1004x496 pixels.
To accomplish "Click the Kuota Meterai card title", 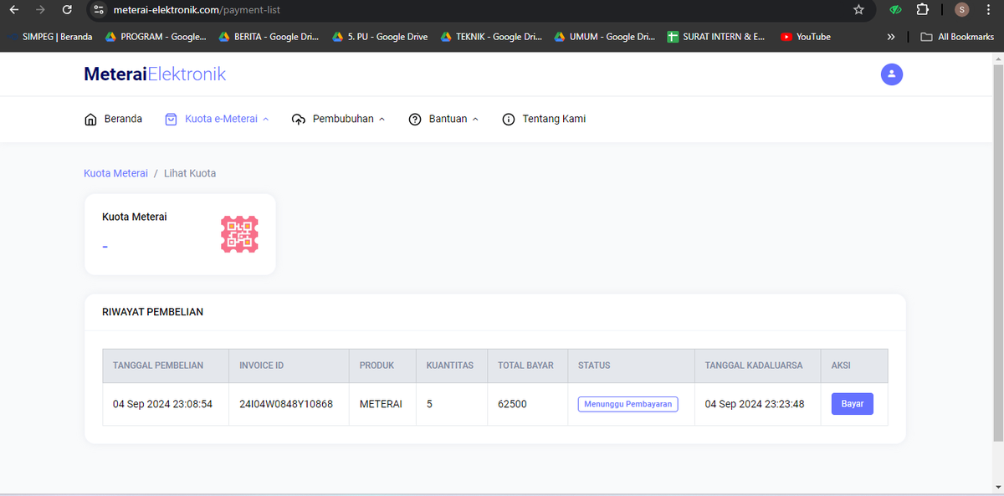I will [134, 217].
